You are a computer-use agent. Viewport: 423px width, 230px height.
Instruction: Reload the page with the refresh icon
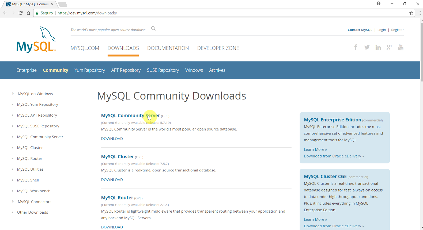point(21,13)
